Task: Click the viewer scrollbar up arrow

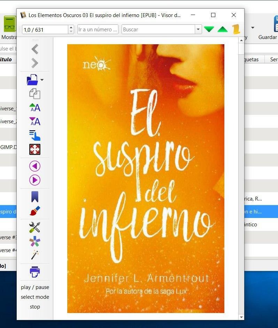Action: pos(241,40)
